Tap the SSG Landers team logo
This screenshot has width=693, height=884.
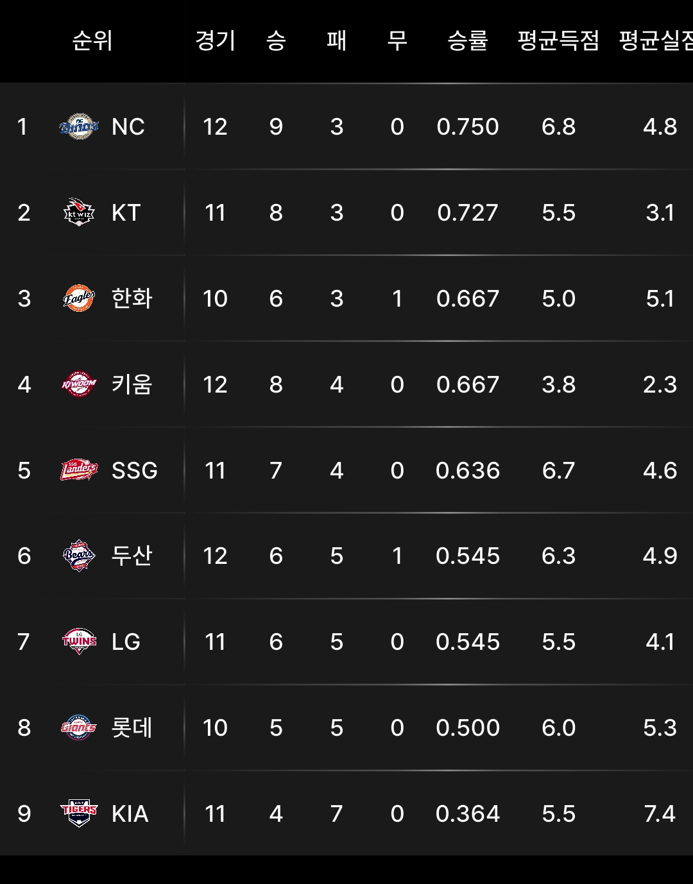pyautogui.click(x=79, y=470)
